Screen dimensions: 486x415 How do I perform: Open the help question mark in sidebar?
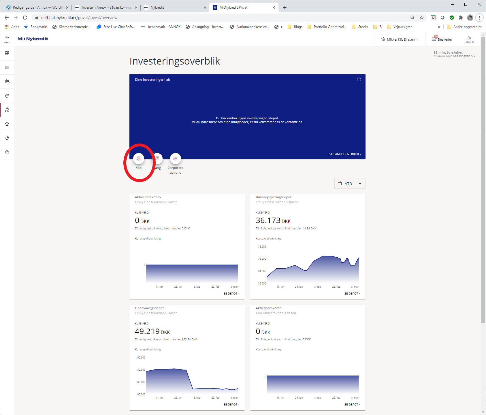click(7, 152)
